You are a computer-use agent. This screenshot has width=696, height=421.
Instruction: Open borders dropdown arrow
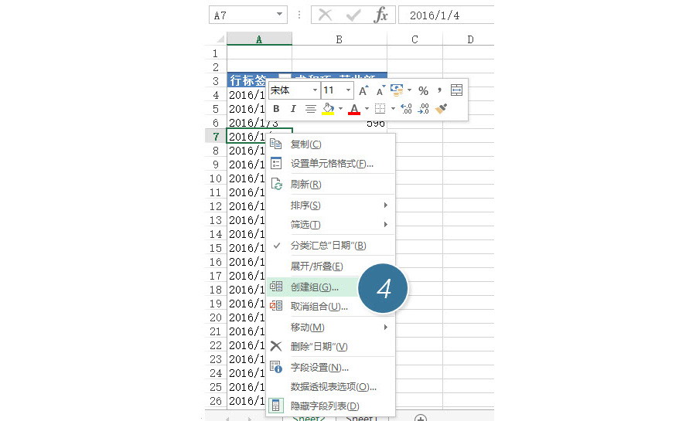tap(393, 109)
